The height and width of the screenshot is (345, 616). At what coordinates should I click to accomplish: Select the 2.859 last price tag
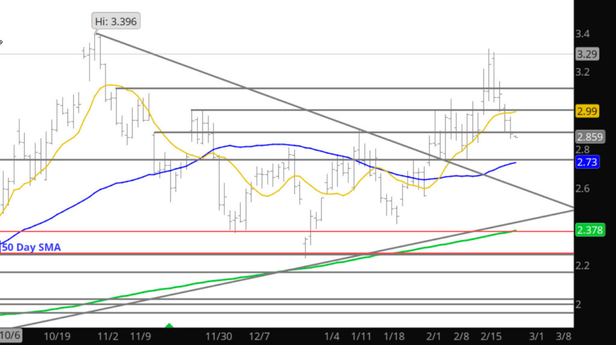(x=590, y=136)
